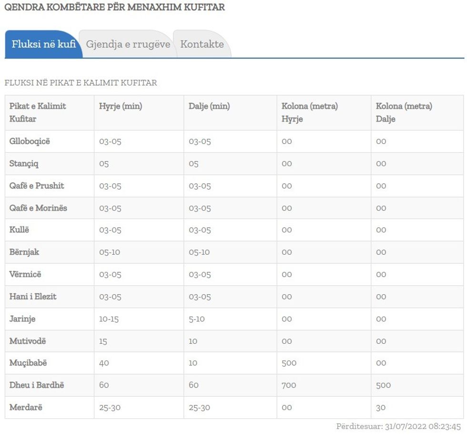The image size is (467, 439).
Task: Click the Hyrje (min) column header
Action: (121, 106)
